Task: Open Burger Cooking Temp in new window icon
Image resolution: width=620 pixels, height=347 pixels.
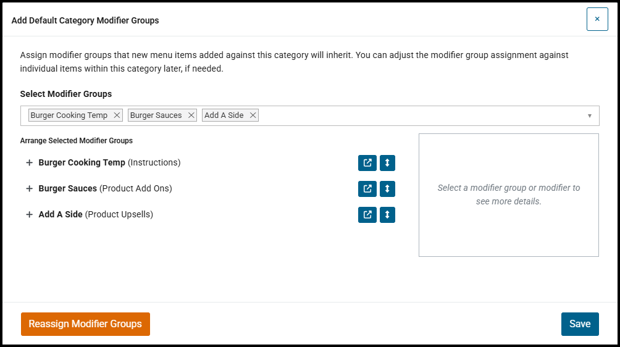Action: click(x=367, y=163)
